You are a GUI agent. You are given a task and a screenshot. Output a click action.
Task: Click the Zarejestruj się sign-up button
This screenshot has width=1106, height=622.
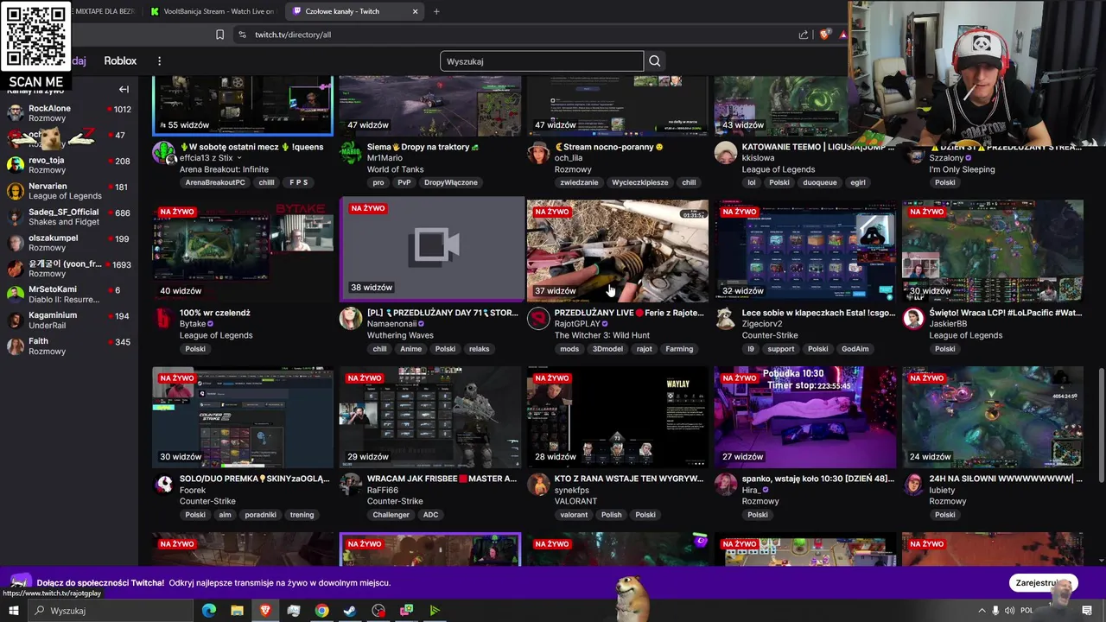1043,583
